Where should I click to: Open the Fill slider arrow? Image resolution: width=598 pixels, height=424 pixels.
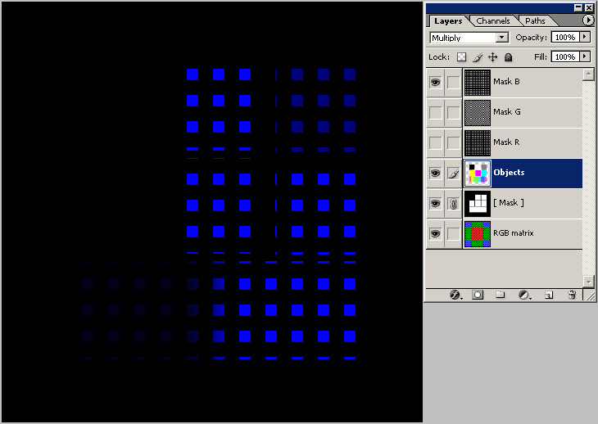(x=585, y=56)
